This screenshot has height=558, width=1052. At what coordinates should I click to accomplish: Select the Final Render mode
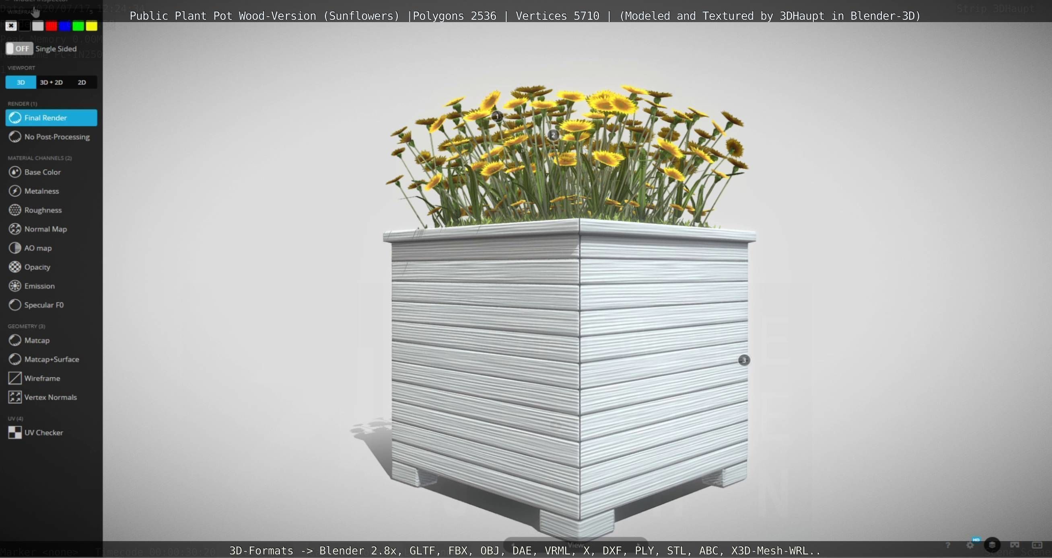pyautogui.click(x=51, y=117)
